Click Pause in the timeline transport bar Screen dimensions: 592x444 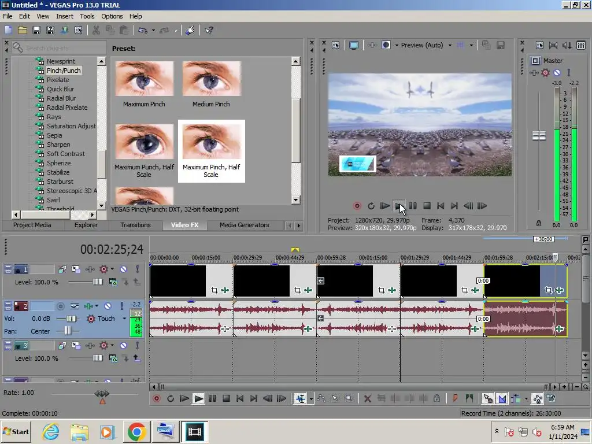[212, 398]
